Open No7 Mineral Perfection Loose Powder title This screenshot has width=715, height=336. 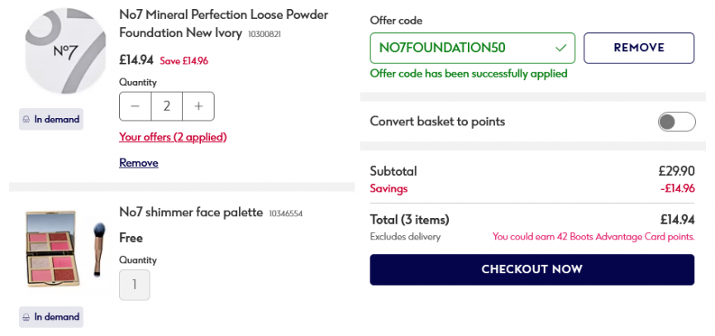223,24
